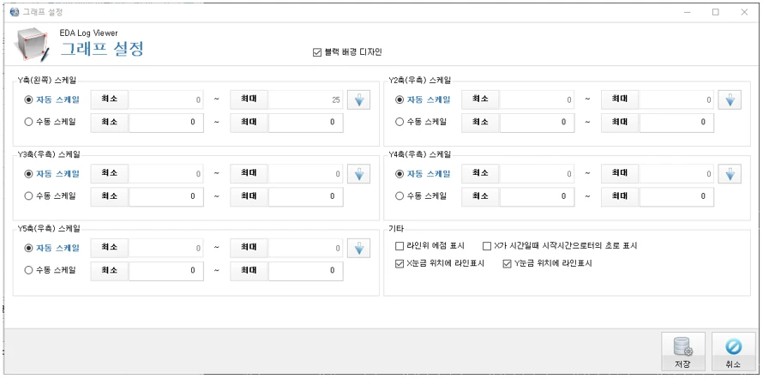Click Y5축 manual maximum input field
Image resolution: width=763 pixels, height=379 pixels.
(x=305, y=271)
